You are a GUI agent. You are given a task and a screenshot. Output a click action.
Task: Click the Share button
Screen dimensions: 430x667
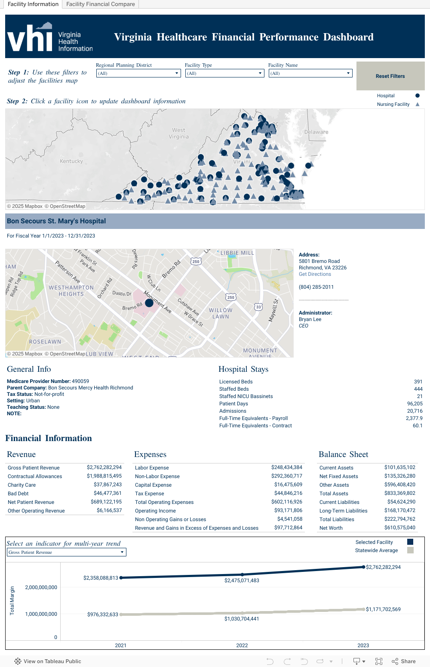[404, 661]
